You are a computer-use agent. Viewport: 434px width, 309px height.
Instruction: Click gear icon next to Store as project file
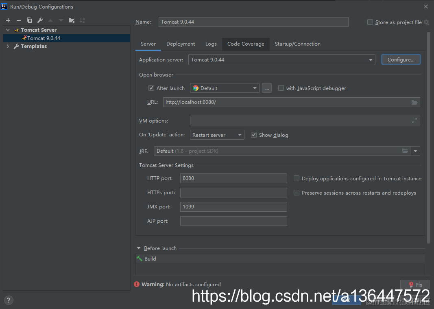(427, 22)
